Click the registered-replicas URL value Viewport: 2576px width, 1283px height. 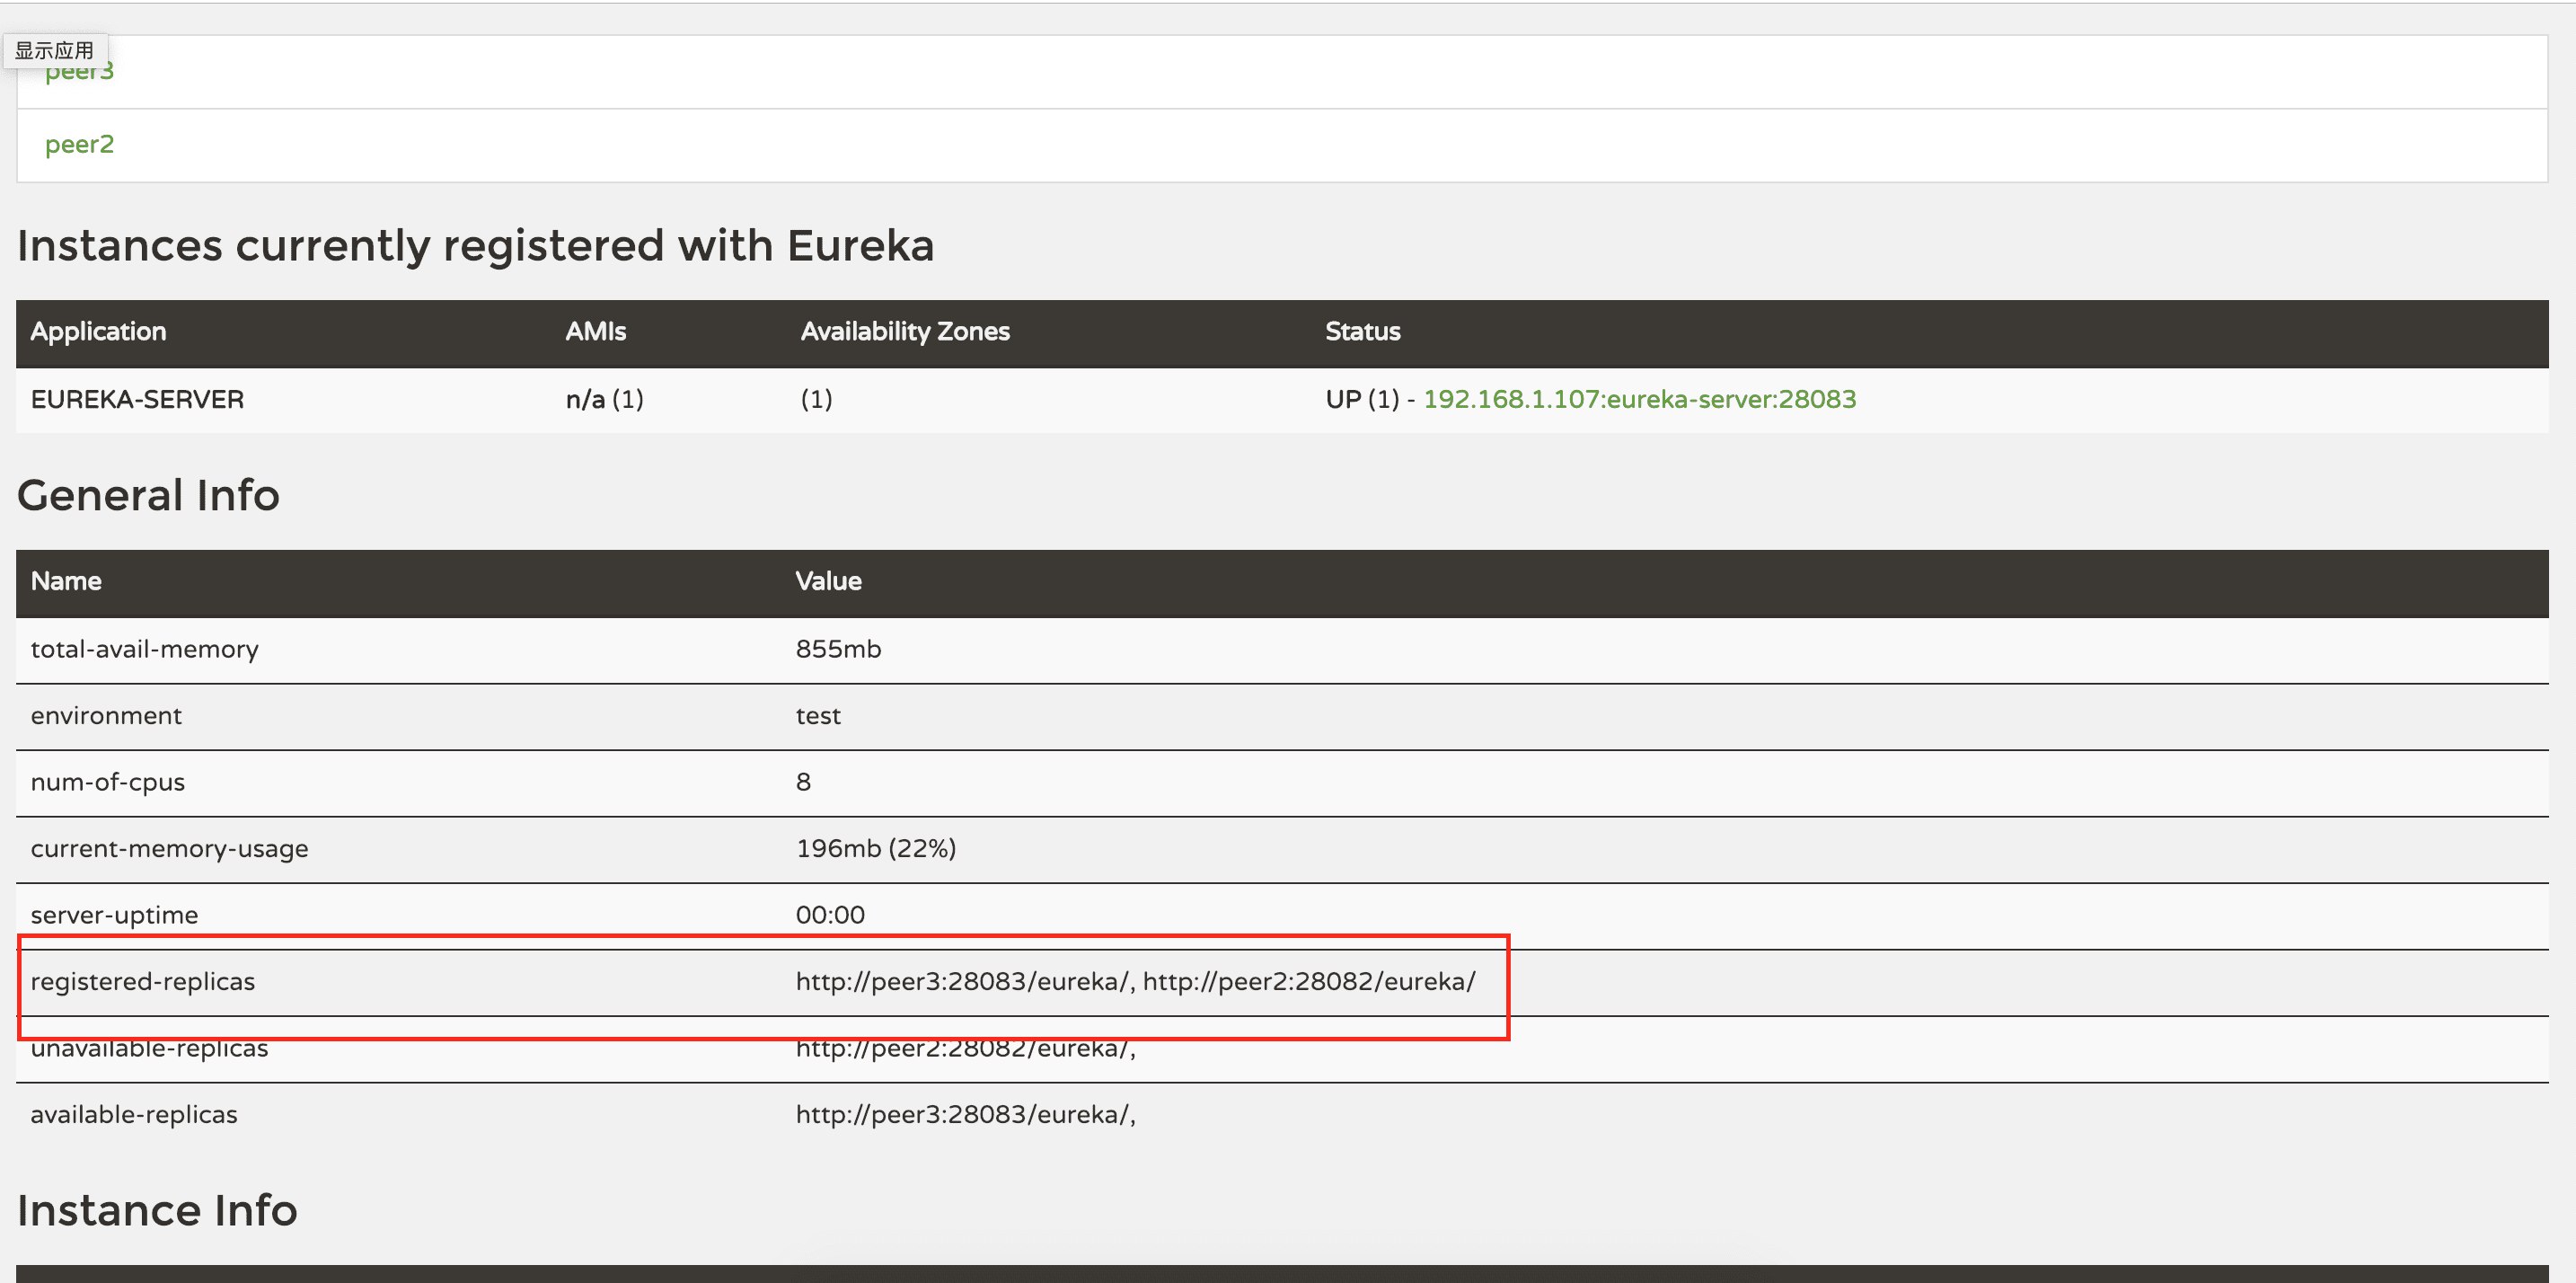(x=1134, y=982)
